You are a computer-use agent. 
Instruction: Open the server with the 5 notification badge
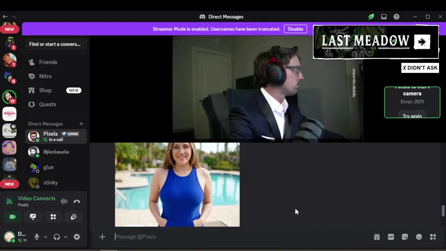point(9,78)
